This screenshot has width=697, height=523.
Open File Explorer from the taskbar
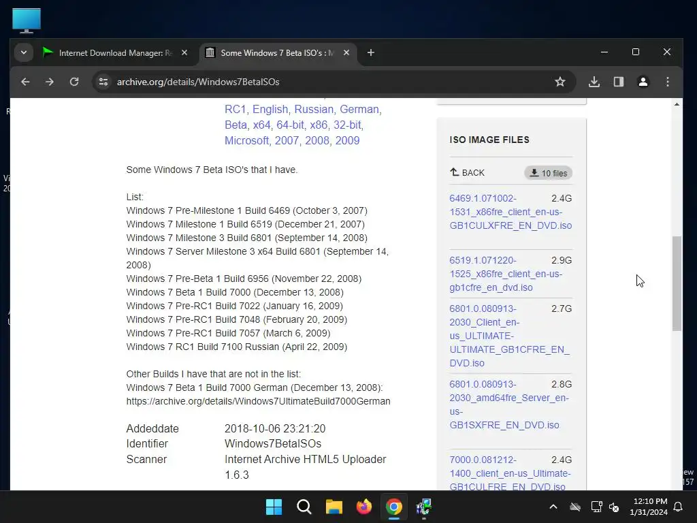click(334, 507)
